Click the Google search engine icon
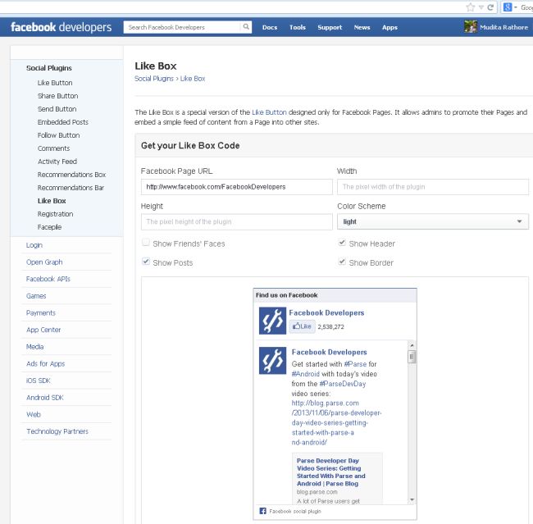 pos(507,7)
